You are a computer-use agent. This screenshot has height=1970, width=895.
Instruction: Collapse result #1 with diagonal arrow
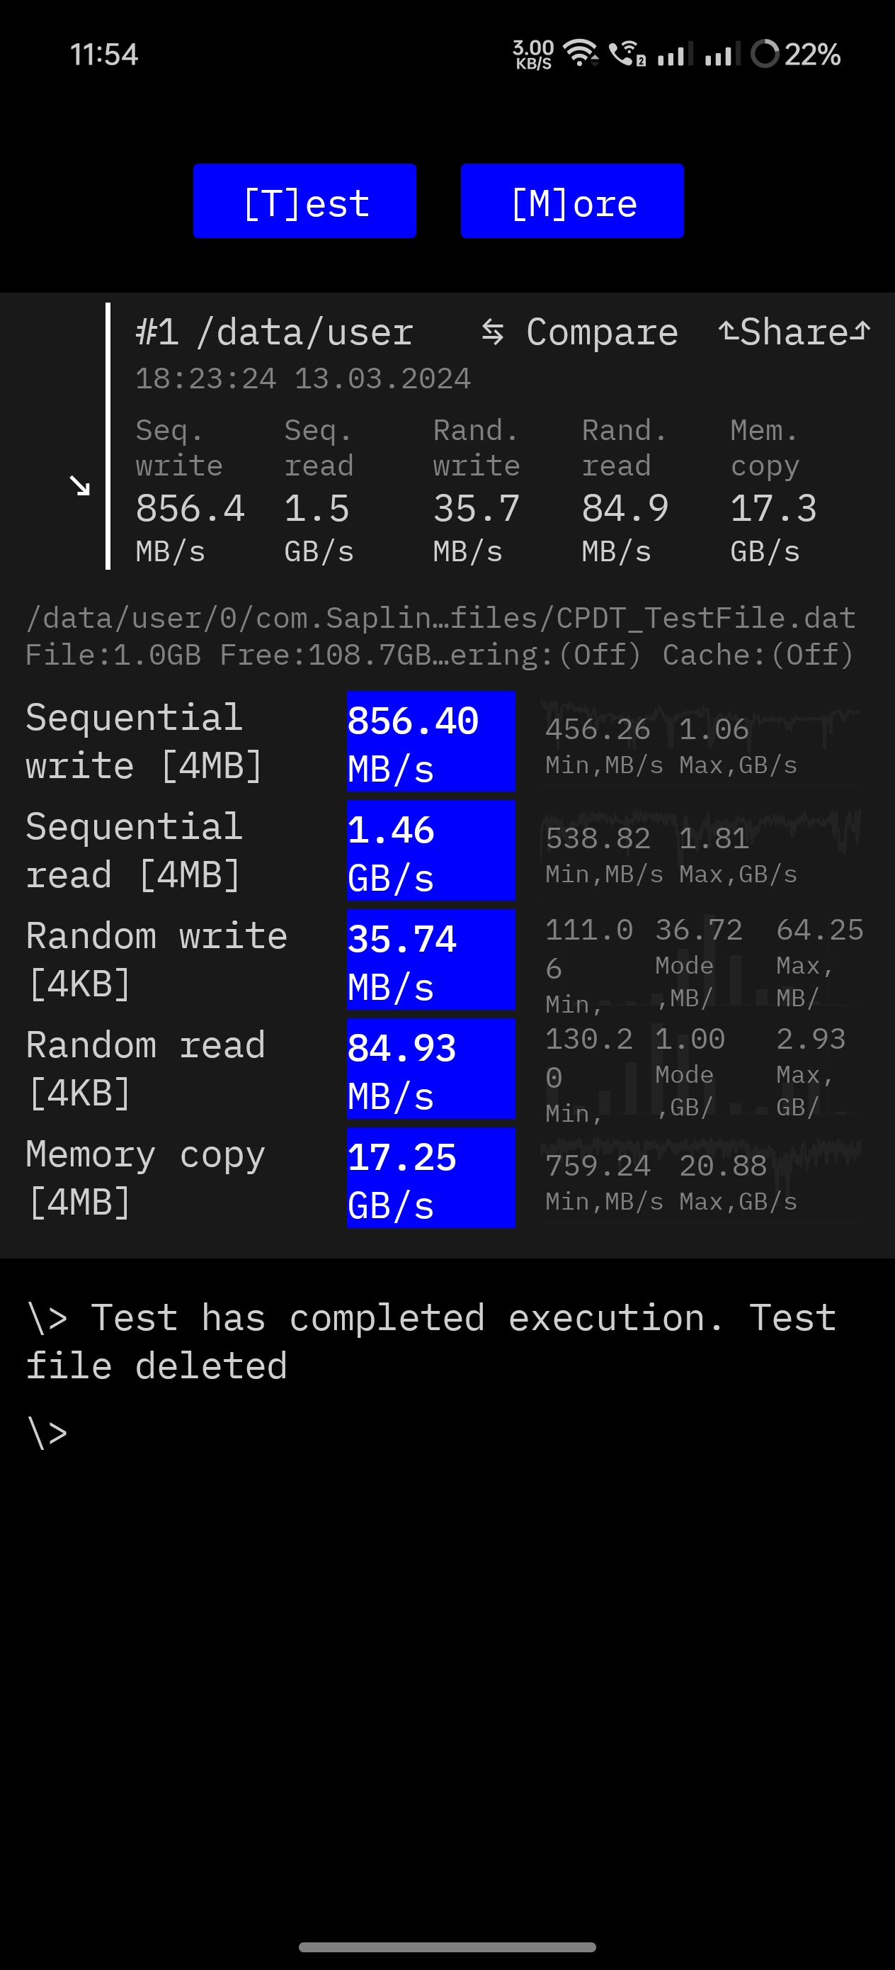click(79, 485)
